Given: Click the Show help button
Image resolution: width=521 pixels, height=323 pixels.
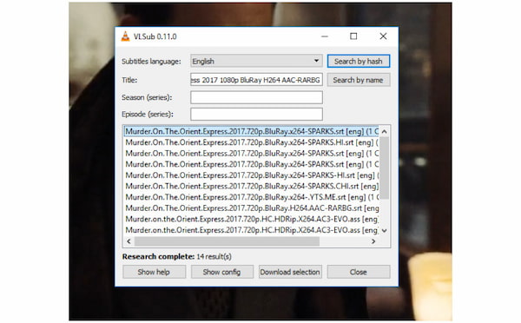Looking at the screenshot, I should click(x=154, y=272).
